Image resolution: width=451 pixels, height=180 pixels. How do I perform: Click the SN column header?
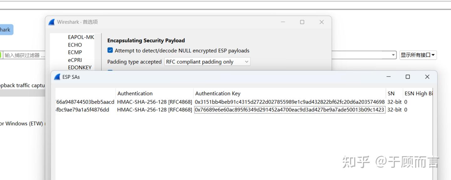point(391,93)
